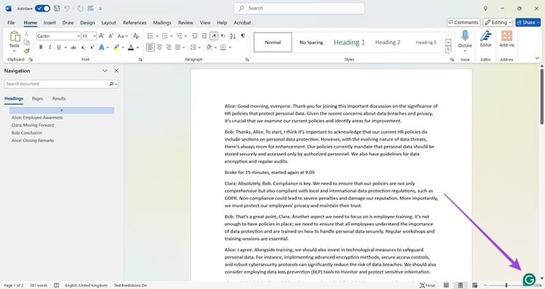Click the zoom slider in status bar

[x=508, y=285]
